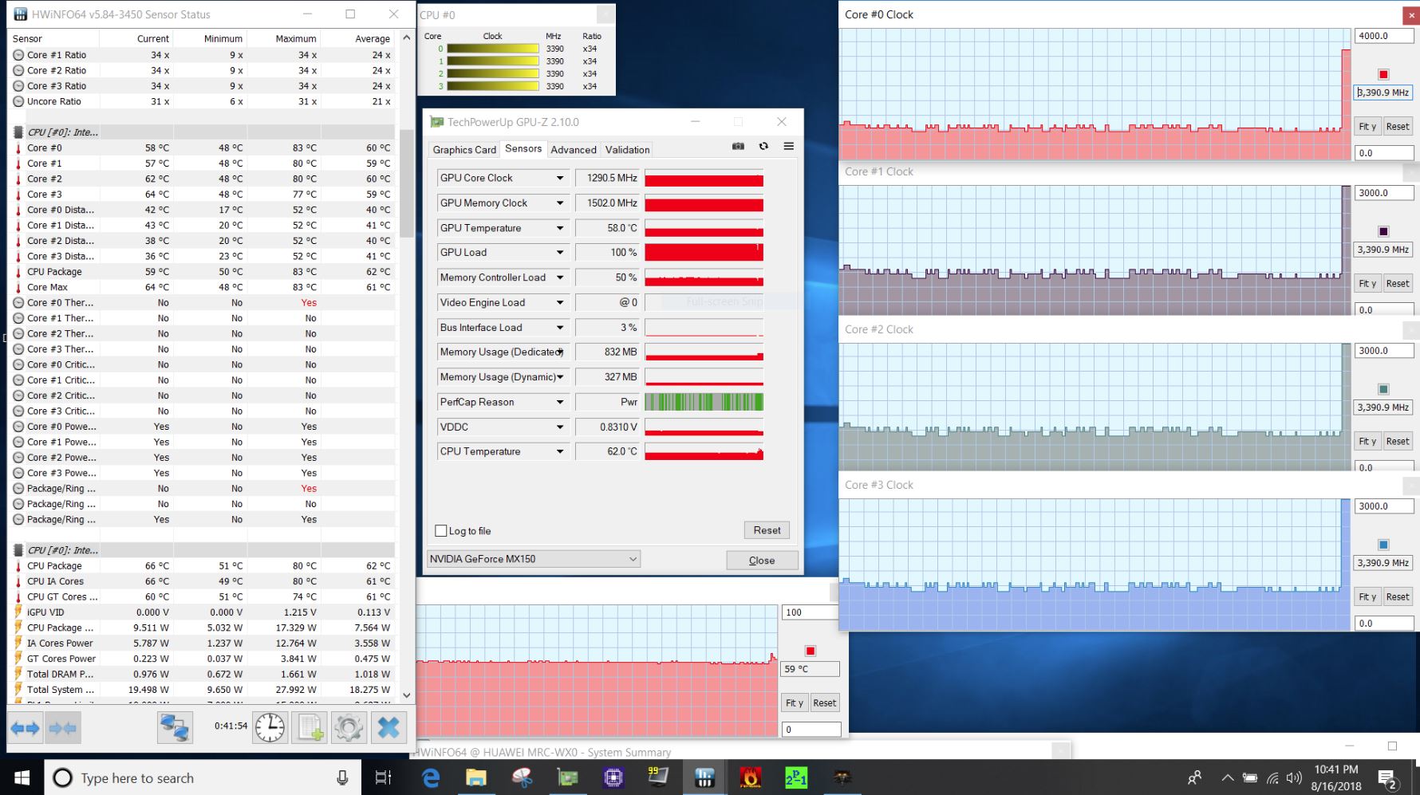
Task: Select the IA Cores Power row
Action: coord(203,643)
